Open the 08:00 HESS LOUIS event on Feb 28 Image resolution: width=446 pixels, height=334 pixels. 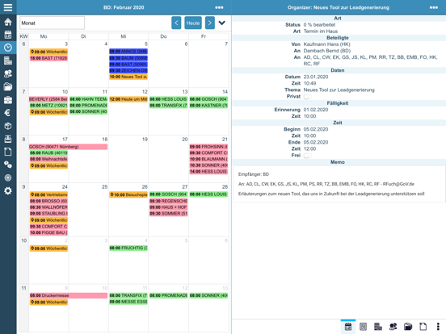pyautogui.click(x=208, y=194)
